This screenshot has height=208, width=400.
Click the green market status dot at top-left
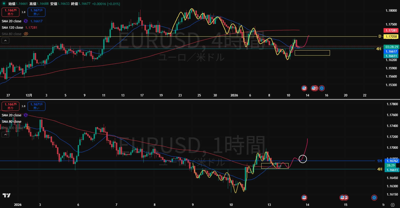[x=4, y=4]
